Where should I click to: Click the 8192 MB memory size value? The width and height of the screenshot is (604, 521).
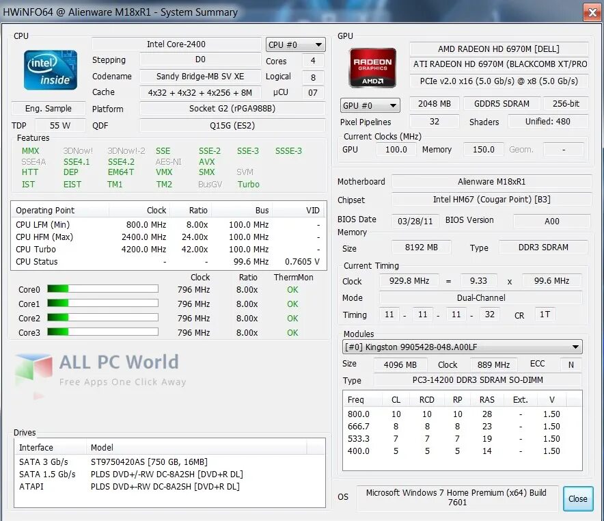coord(421,248)
